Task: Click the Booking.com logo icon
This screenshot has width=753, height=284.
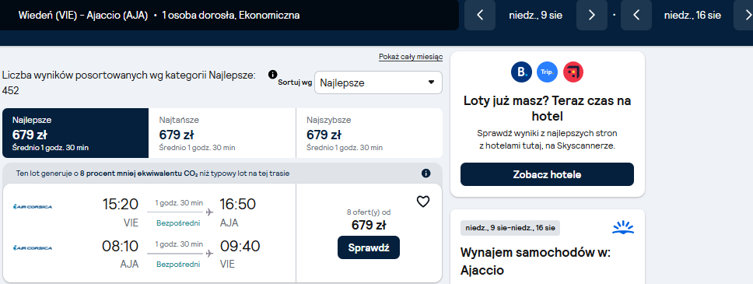Action: tap(521, 72)
